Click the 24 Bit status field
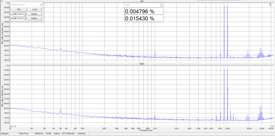 (x=49, y=134)
